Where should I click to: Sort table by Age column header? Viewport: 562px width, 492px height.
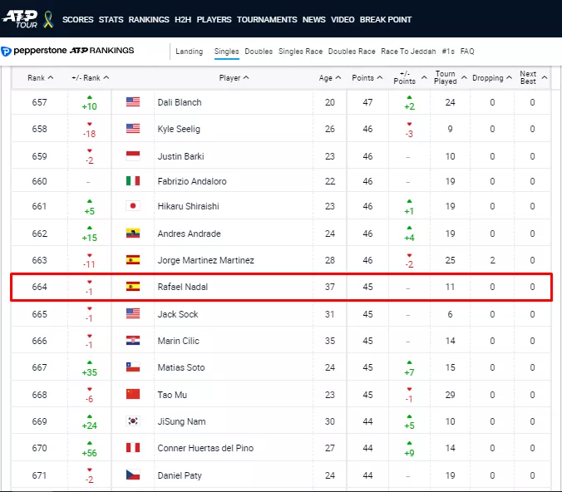point(329,78)
